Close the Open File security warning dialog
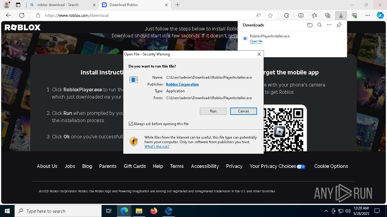The width and height of the screenshot is (387, 217). [x=259, y=54]
